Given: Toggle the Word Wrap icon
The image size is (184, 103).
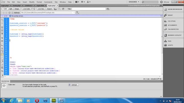Looking at the screenshot, I should (2, 51).
